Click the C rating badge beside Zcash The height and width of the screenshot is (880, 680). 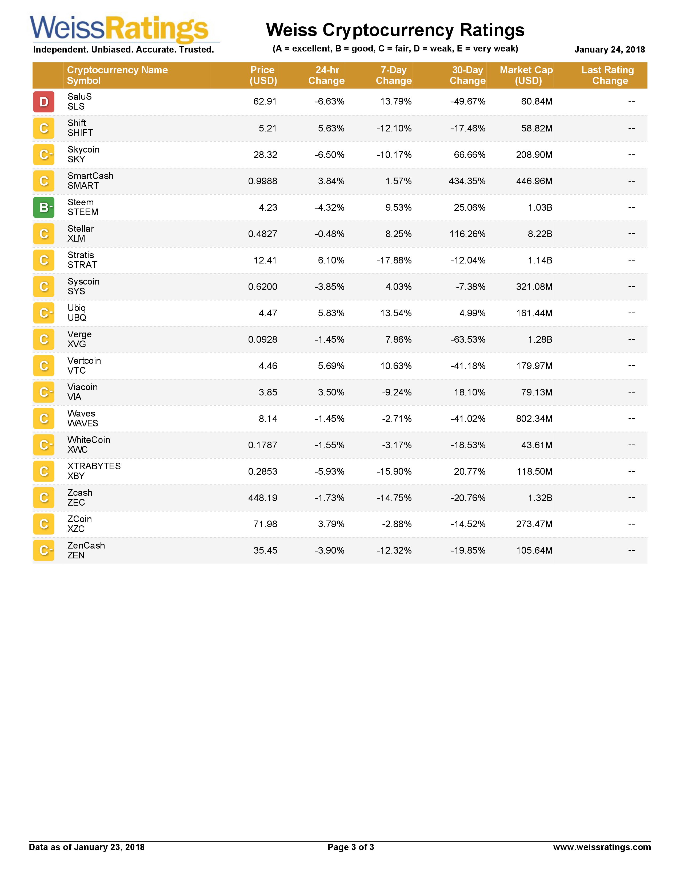pos(43,498)
